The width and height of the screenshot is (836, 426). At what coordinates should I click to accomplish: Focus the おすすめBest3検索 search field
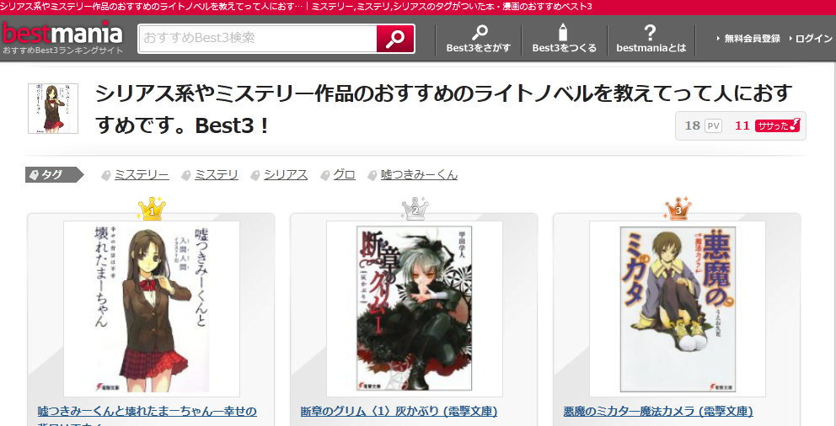tap(258, 39)
